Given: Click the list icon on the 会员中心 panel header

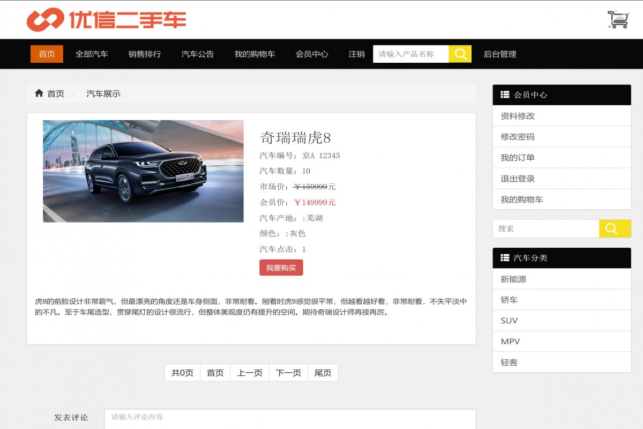Looking at the screenshot, I should click(504, 94).
